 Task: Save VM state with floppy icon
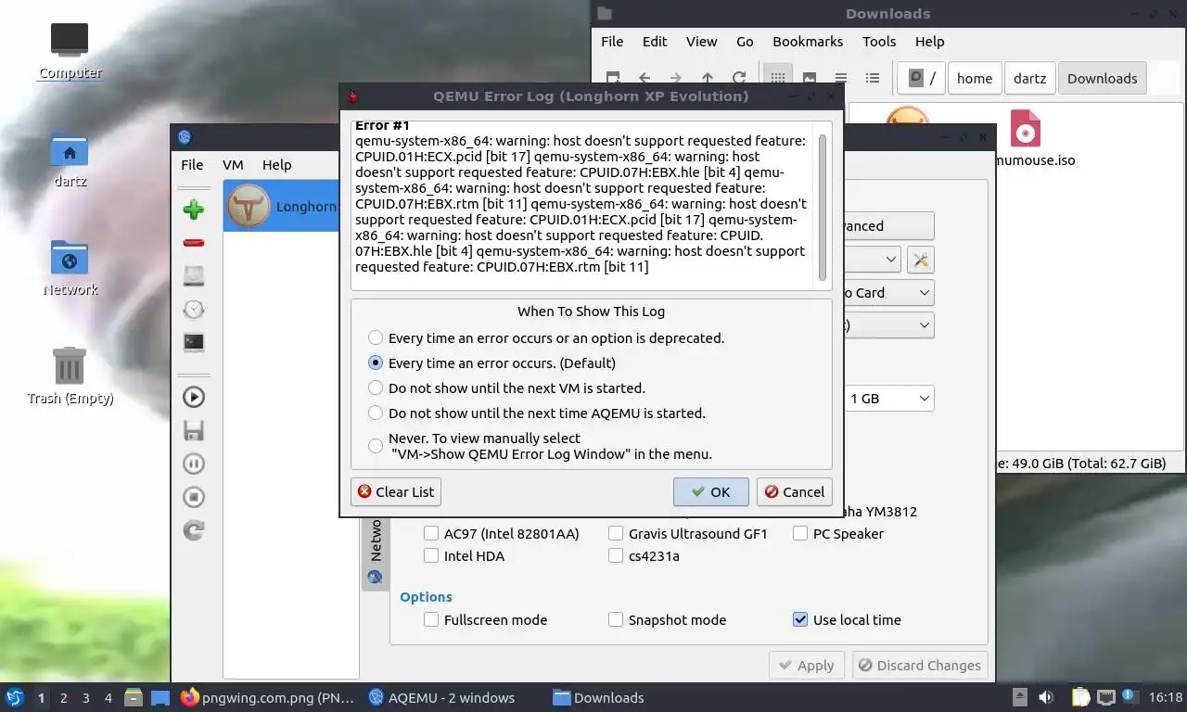tap(194, 430)
